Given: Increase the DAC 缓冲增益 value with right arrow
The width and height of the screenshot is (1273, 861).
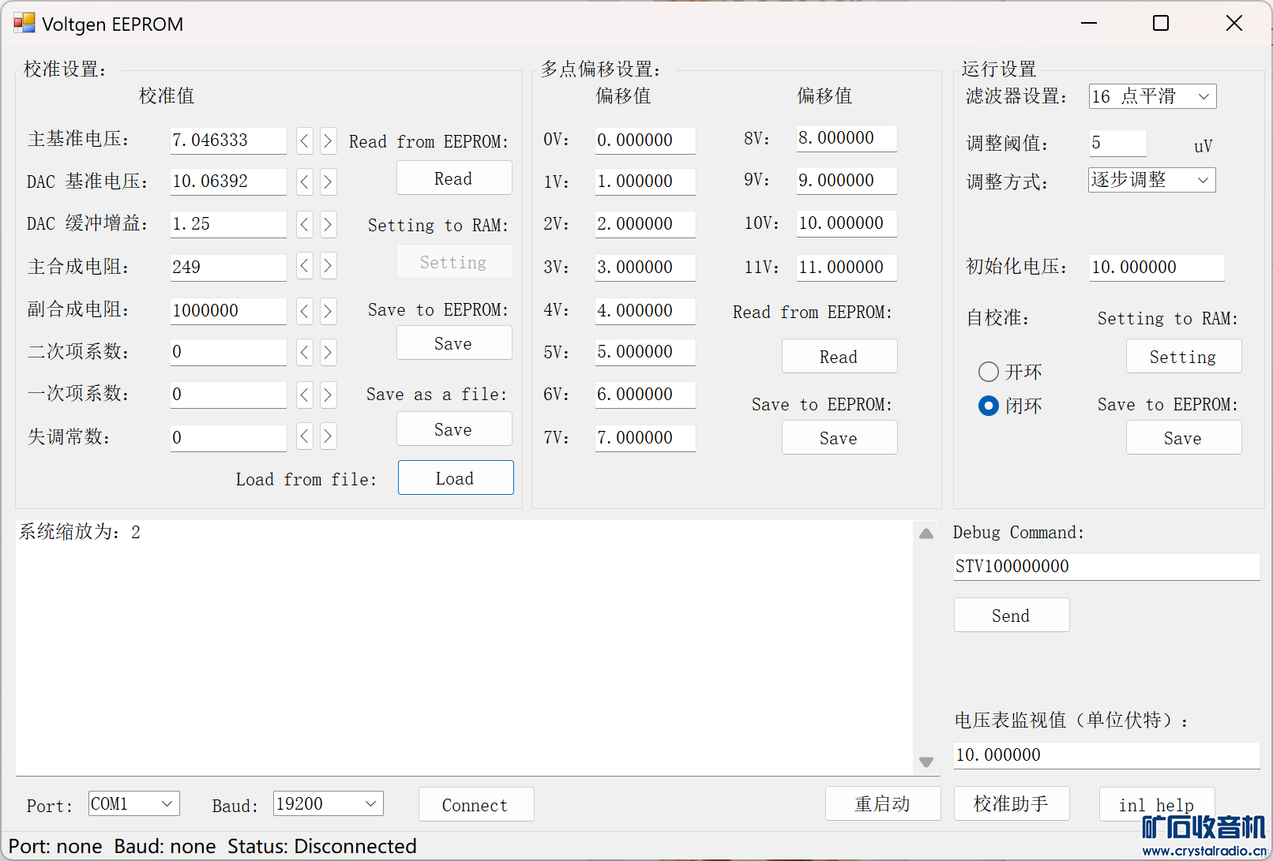Looking at the screenshot, I should click(x=328, y=225).
